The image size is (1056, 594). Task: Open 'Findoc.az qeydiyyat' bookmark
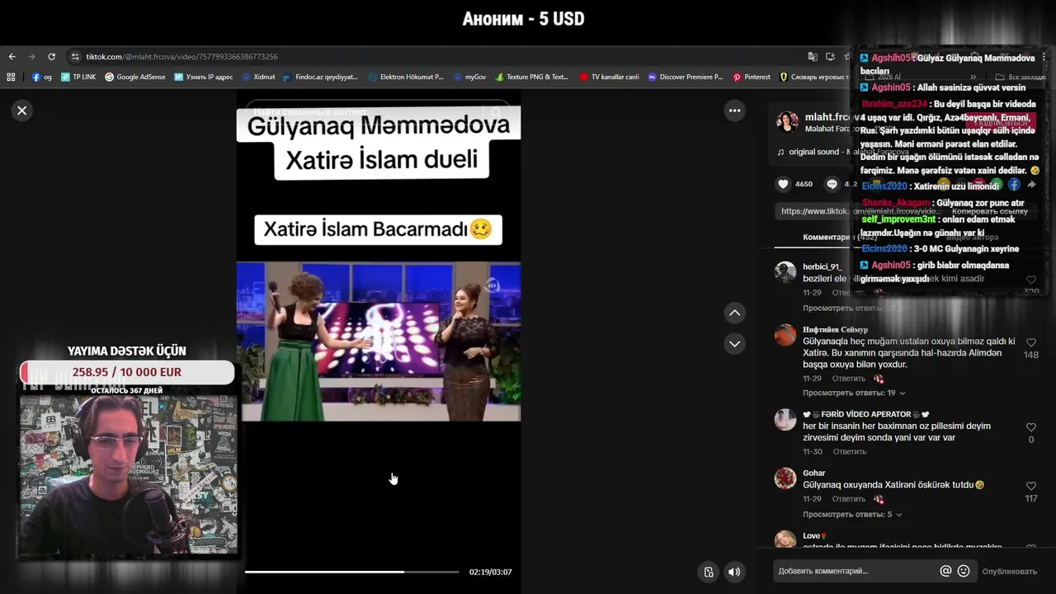pyautogui.click(x=320, y=77)
